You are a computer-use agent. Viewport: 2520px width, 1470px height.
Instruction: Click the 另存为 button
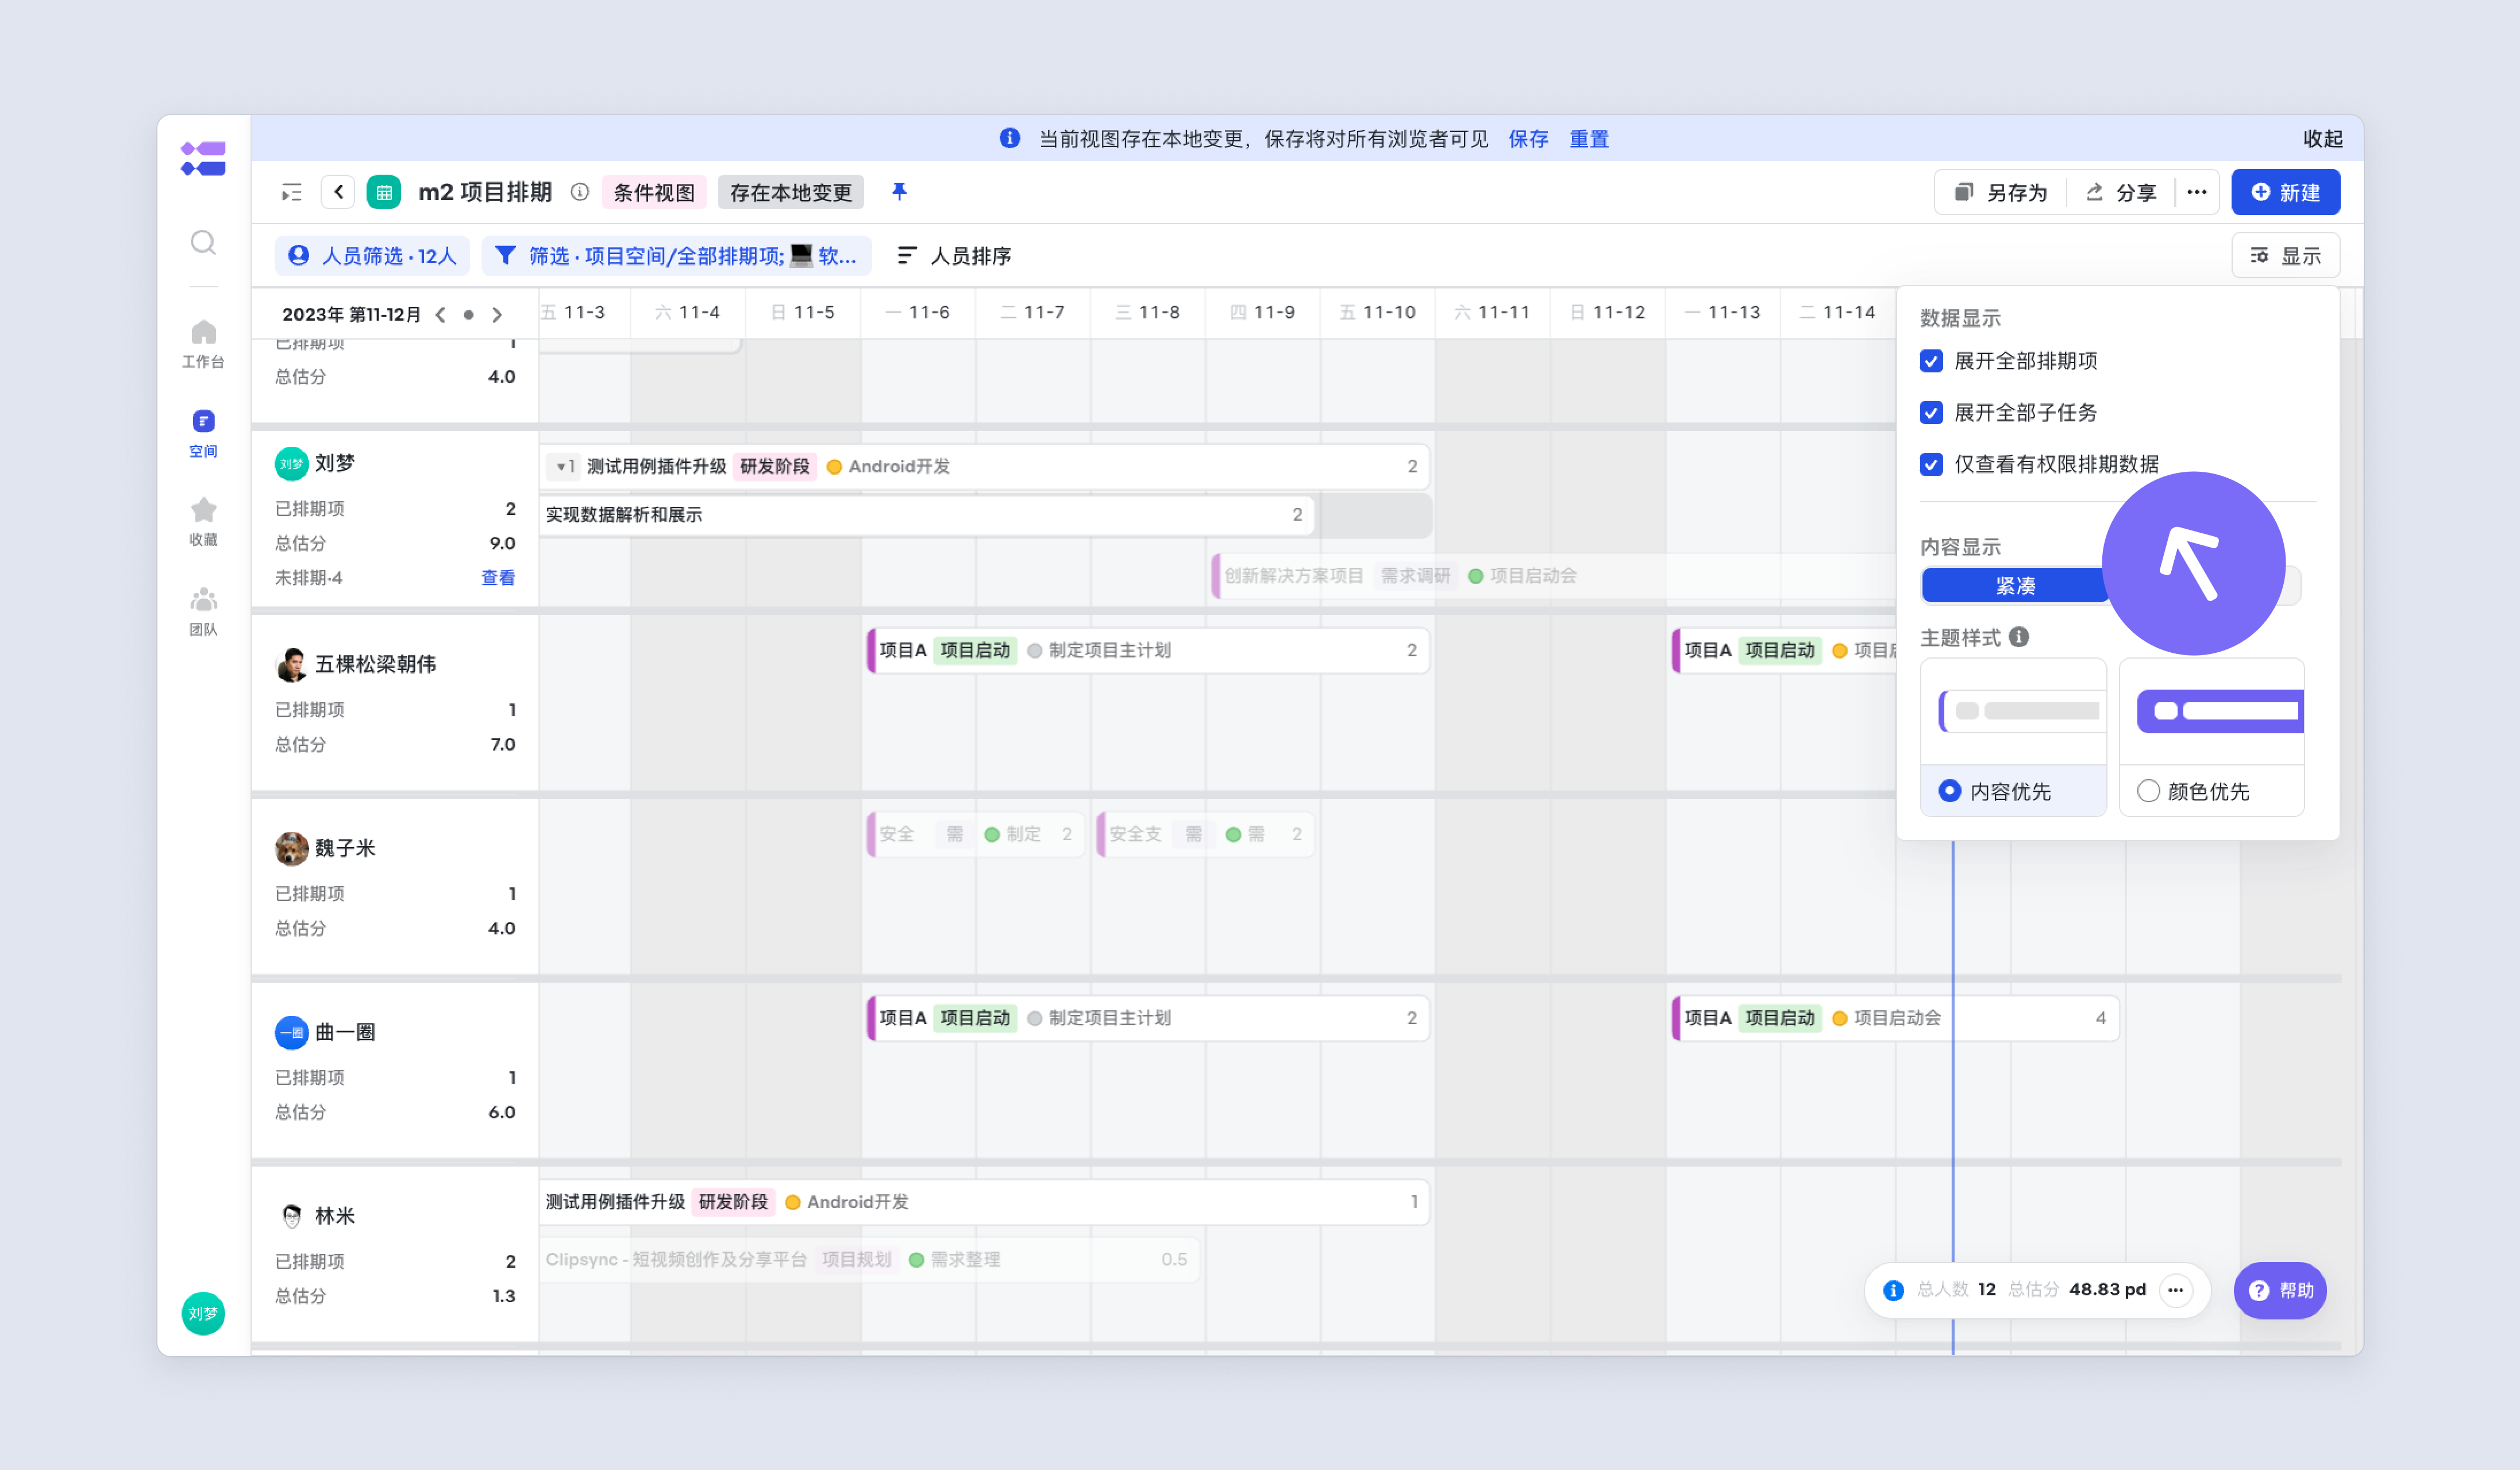coord(2002,192)
